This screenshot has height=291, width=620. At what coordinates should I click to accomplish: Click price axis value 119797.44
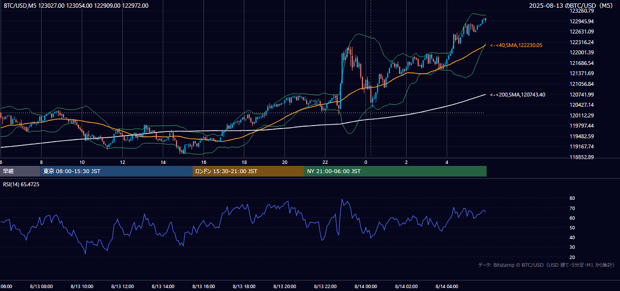coord(583,126)
